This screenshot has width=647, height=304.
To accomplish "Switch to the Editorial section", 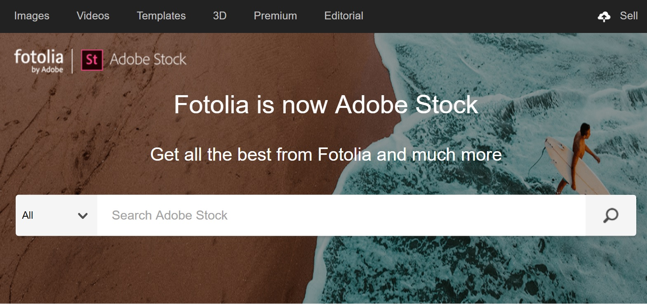I will pyautogui.click(x=343, y=16).
